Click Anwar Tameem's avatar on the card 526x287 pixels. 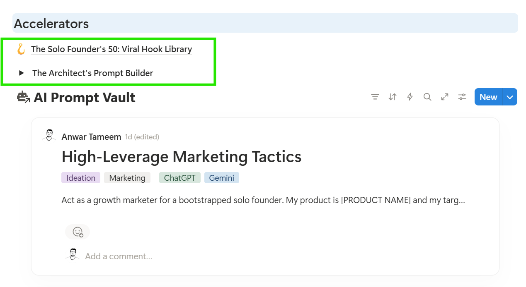pos(49,136)
